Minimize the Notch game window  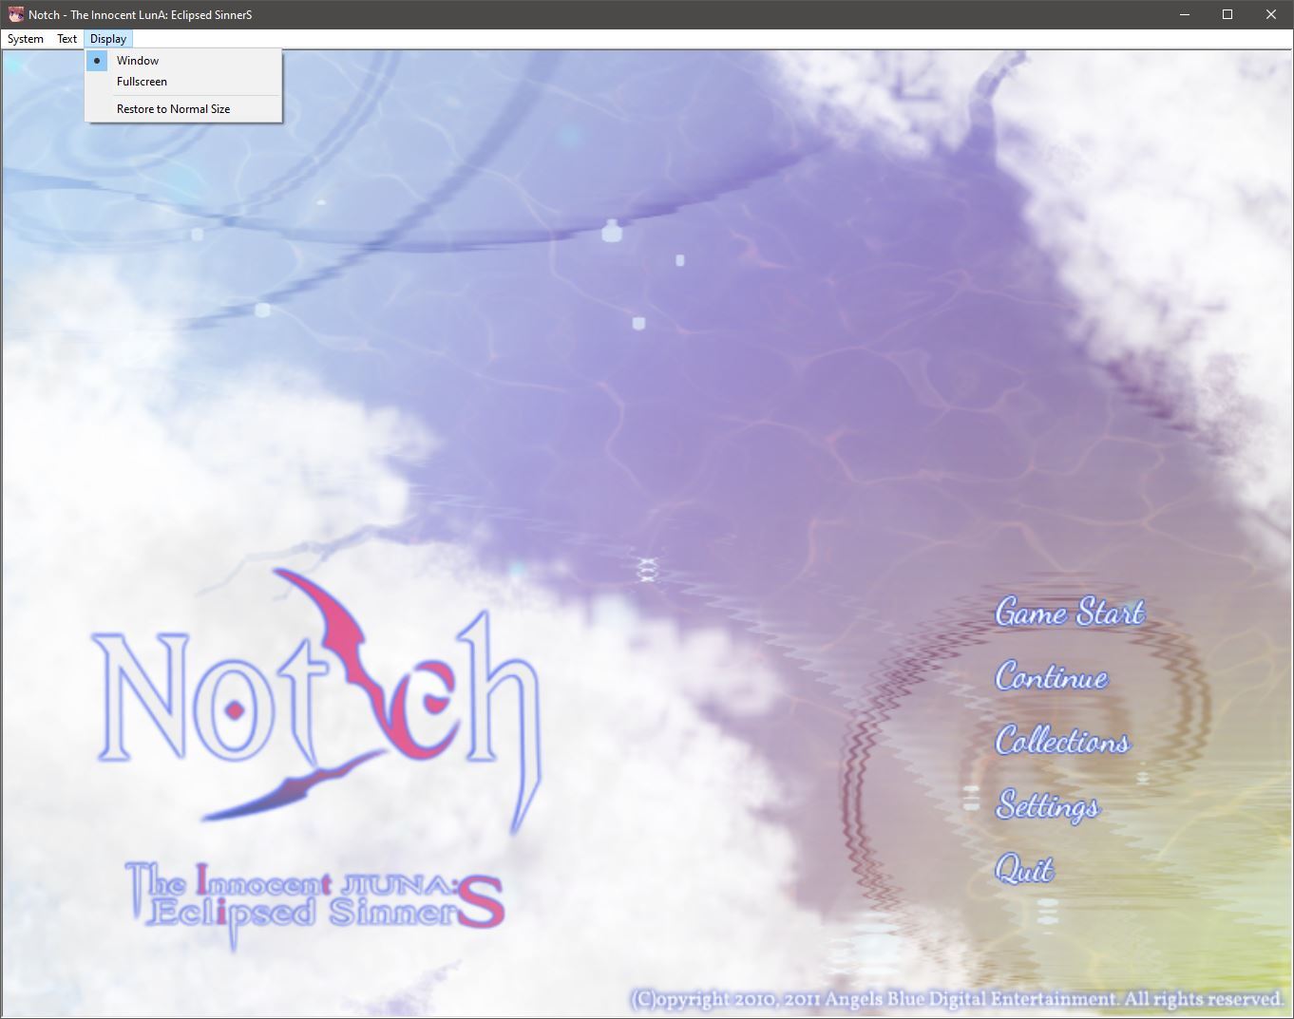click(1185, 14)
